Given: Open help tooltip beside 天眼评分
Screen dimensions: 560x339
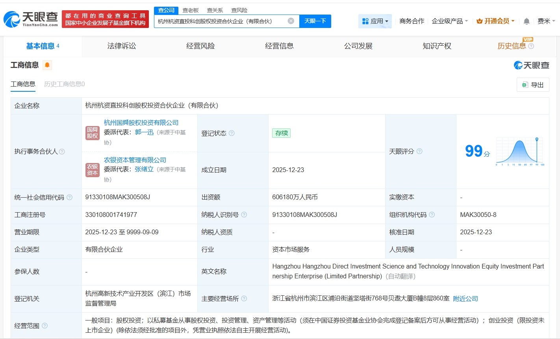Looking at the screenshot, I should [x=420, y=151].
